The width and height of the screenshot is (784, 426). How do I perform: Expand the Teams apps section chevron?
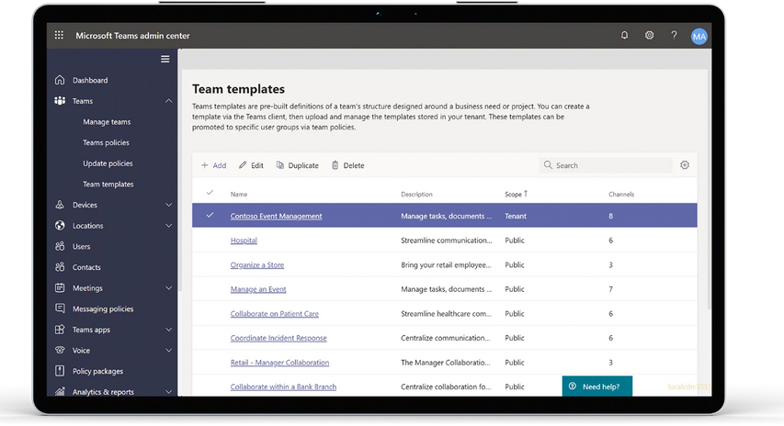[168, 330]
